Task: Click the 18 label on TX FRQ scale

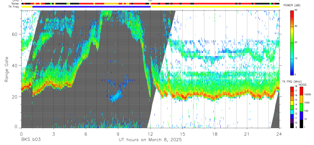Action: point(296,86)
